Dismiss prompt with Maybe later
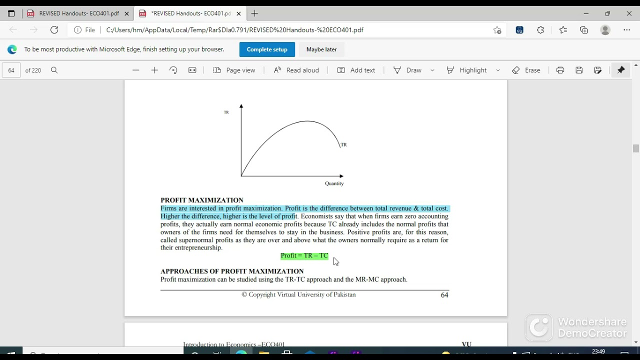This screenshot has height=360, width=640. point(321,49)
